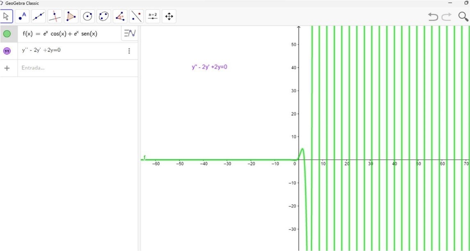The width and height of the screenshot is (470, 251).
Task: Select the Slider tool
Action: (x=153, y=16)
